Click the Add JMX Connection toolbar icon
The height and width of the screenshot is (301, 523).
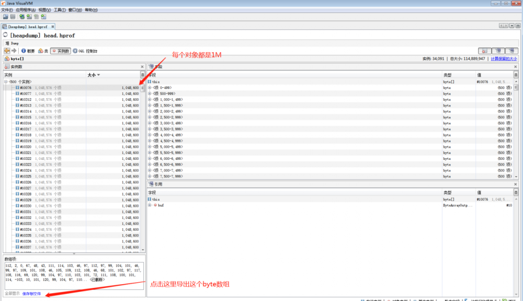(x=29, y=17)
